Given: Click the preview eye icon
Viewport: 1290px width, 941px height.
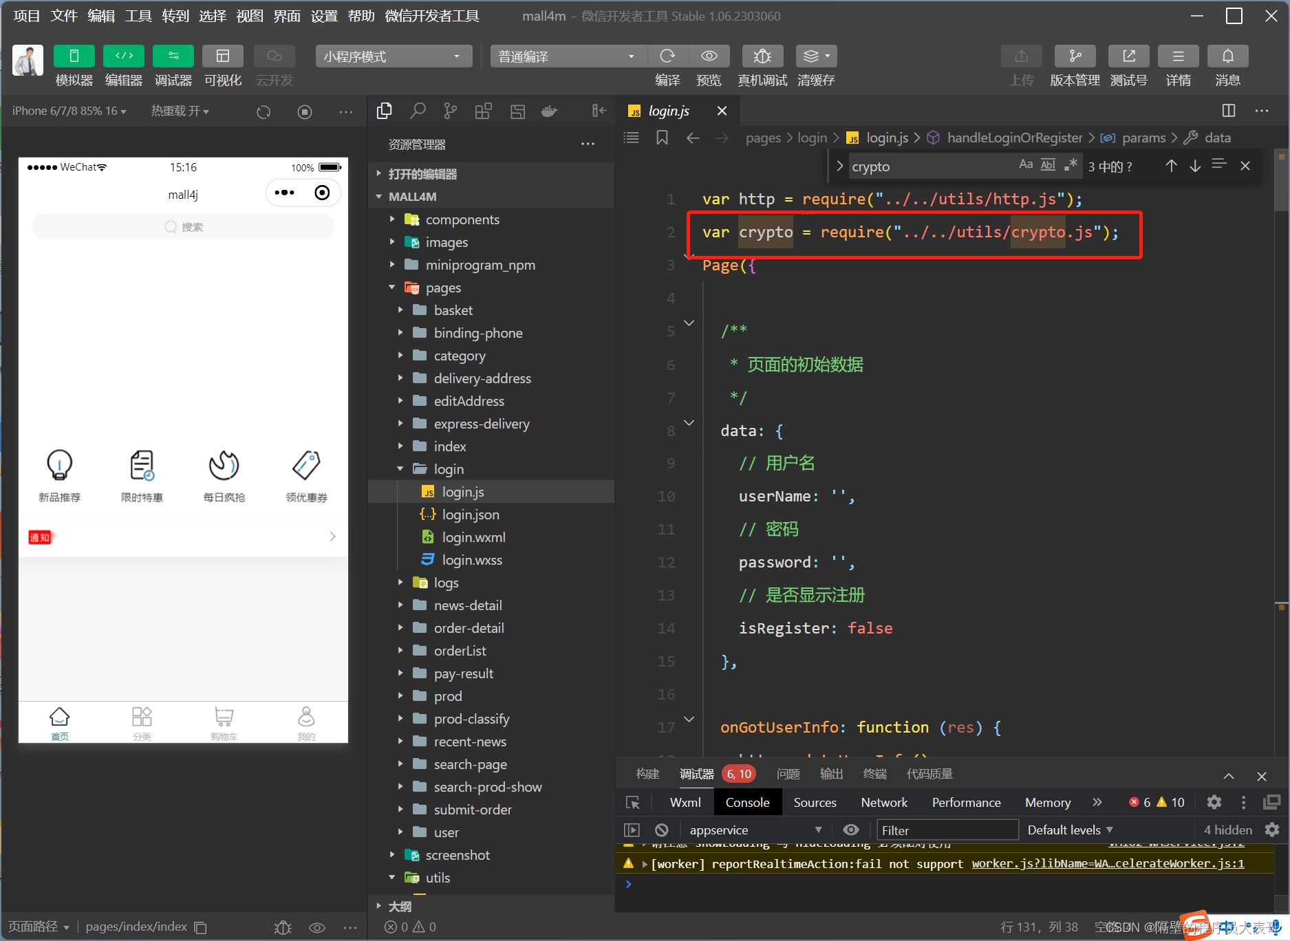Looking at the screenshot, I should pyautogui.click(x=709, y=56).
